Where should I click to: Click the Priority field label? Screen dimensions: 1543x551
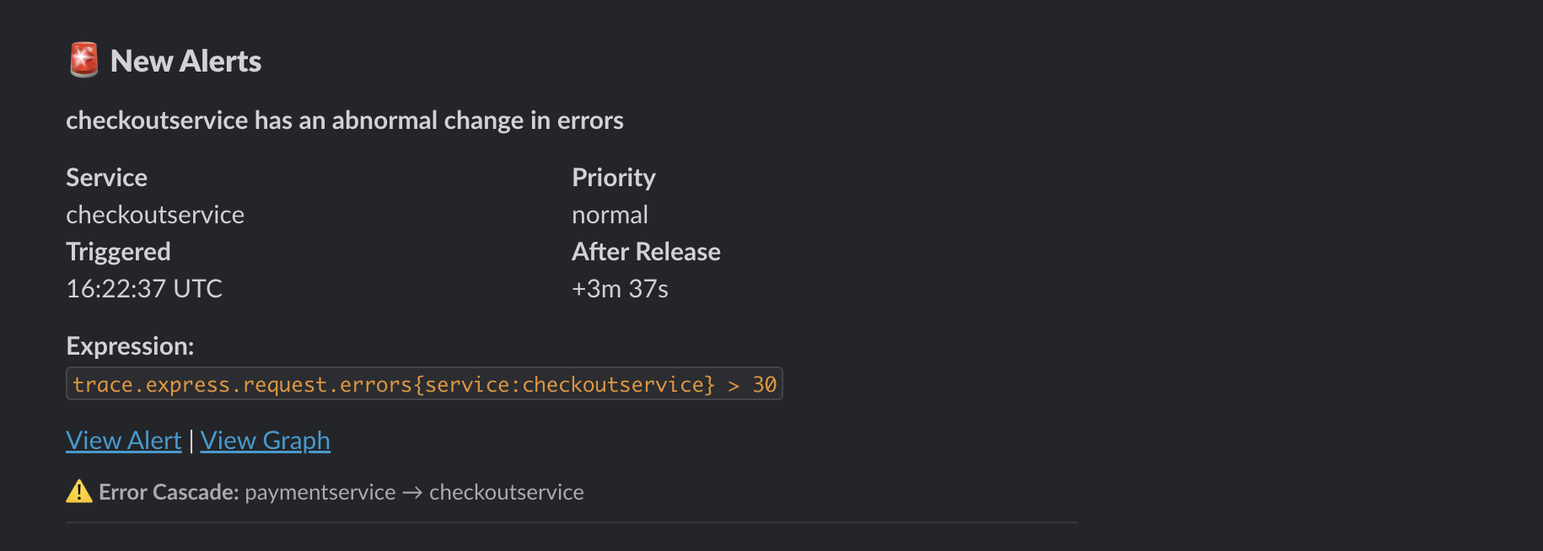[614, 177]
